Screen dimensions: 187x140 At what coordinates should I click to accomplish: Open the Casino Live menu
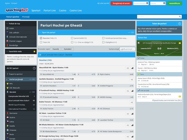click(76, 11)
